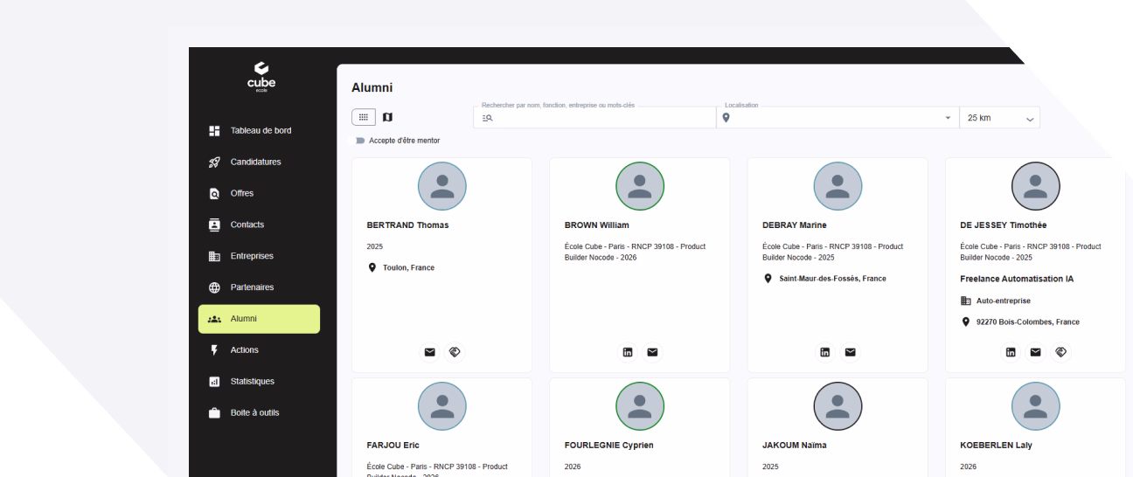Click JAKOUM Naïma avatar

[838, 406]
